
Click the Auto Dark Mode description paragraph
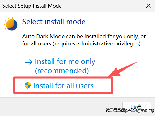84,40
